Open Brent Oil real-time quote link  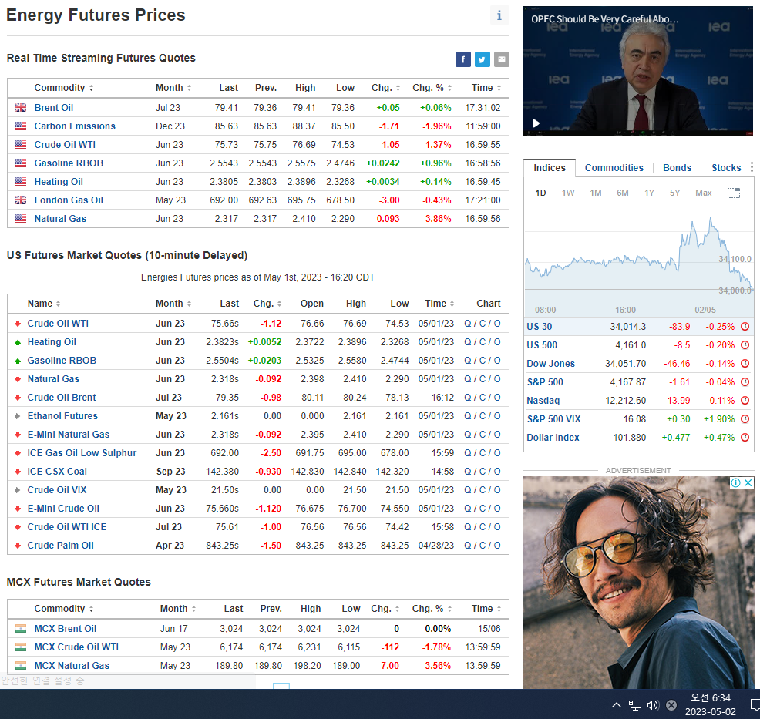point(54,108)
